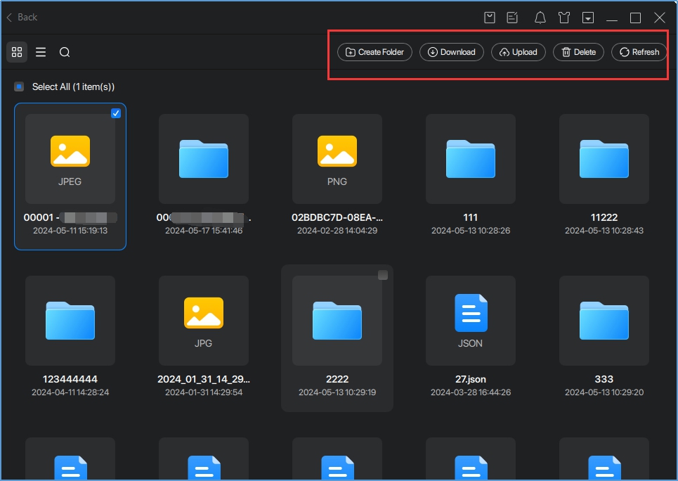Select the 02BDBC7D PNG image thumbnail

click(337, 159)
